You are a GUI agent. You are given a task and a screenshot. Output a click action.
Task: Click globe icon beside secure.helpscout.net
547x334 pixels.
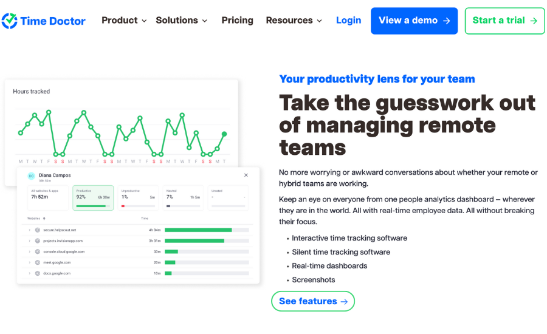pos(38,230)
